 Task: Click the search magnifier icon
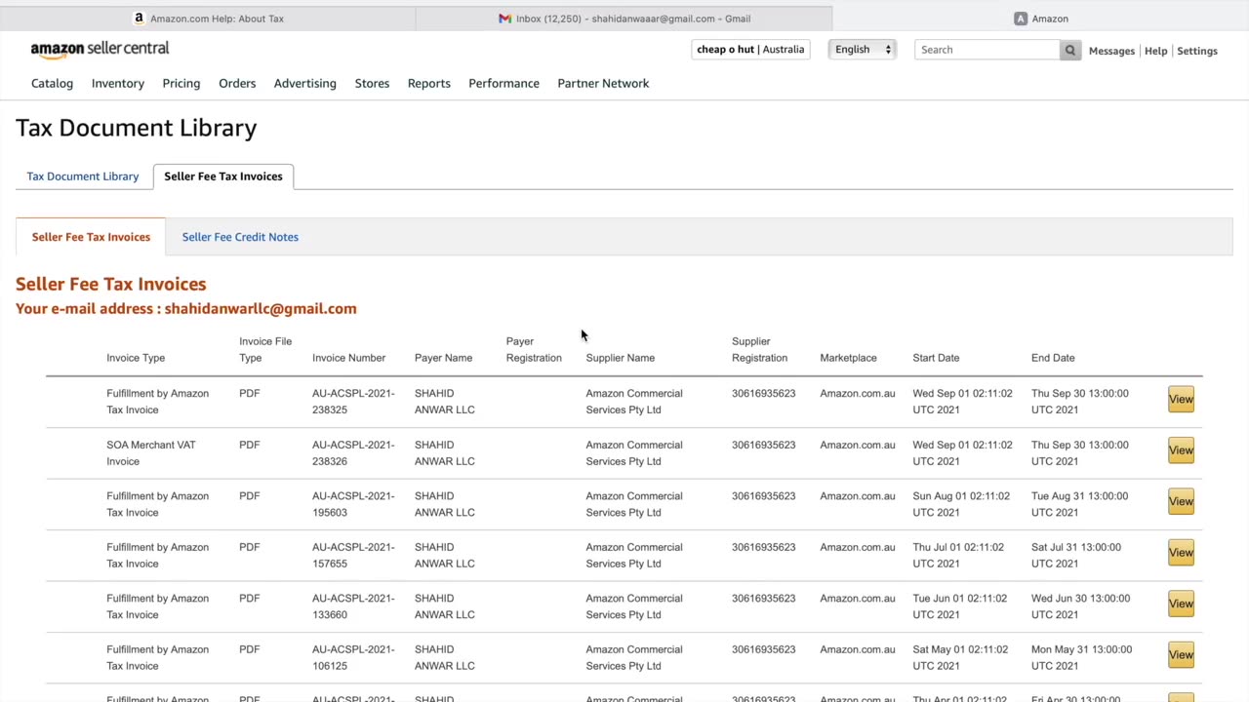point(1070,50)
